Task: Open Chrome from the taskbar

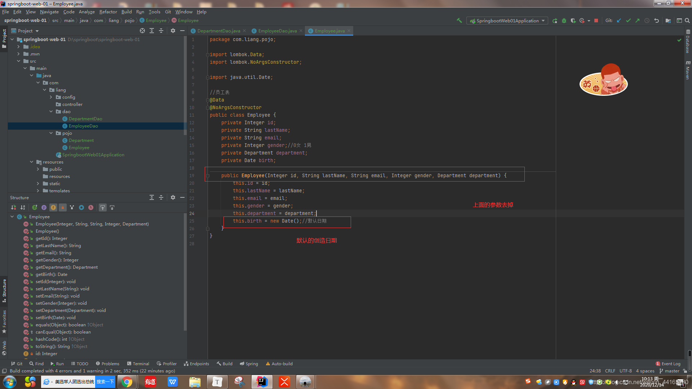Action: tap(127, 382)
